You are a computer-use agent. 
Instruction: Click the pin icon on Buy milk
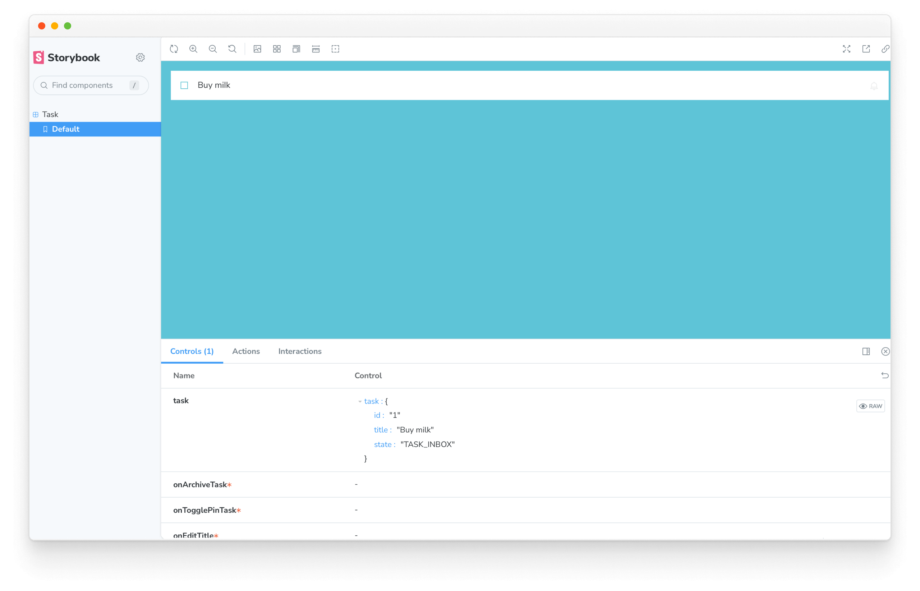pyautogui.click(x=874, y=86)
